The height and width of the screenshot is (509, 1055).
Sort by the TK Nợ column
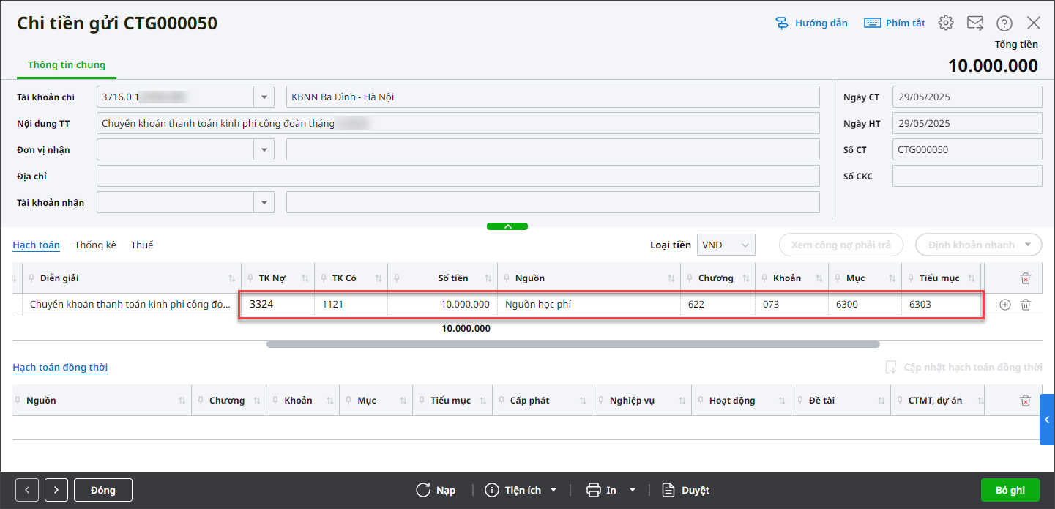point(305,278)
